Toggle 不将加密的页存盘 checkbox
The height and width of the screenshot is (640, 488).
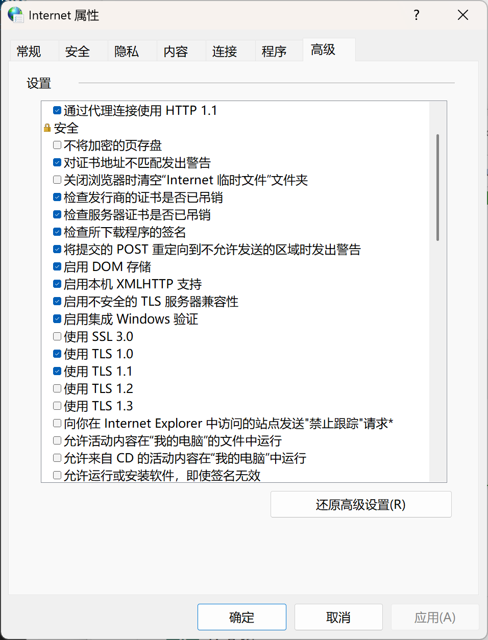(x=57, y=145)
